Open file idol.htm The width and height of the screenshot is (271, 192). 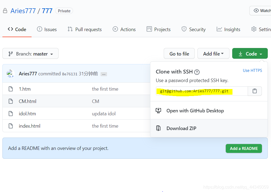[27, 114]
